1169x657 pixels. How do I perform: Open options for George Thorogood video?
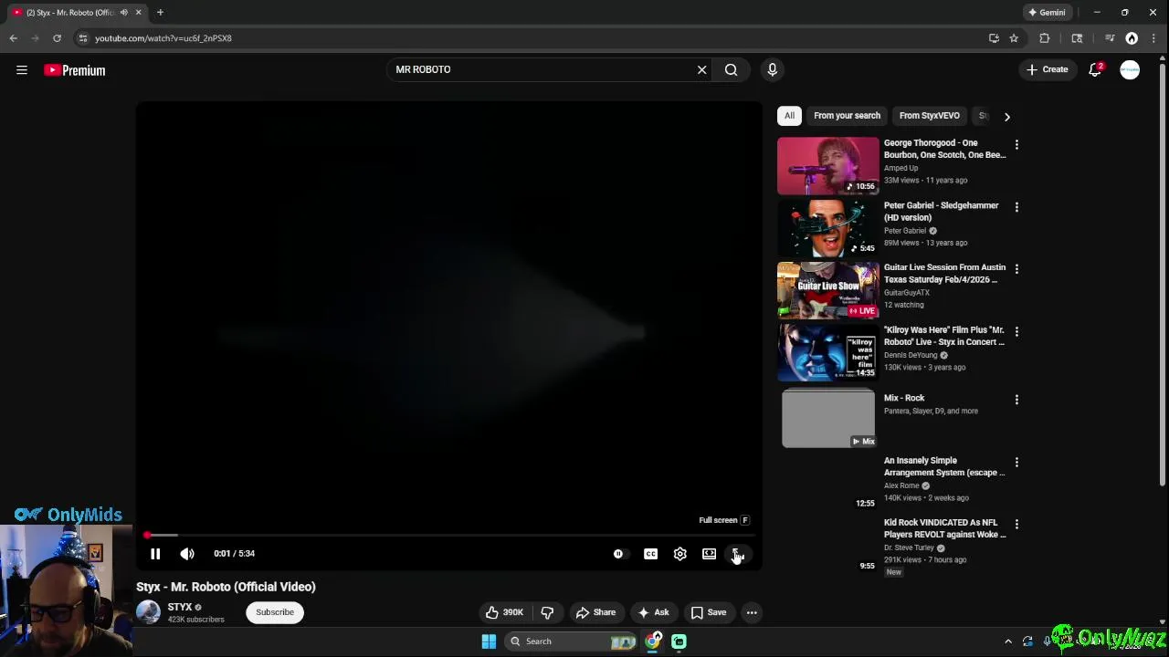pyautogui.click(x=1016, y=144)
